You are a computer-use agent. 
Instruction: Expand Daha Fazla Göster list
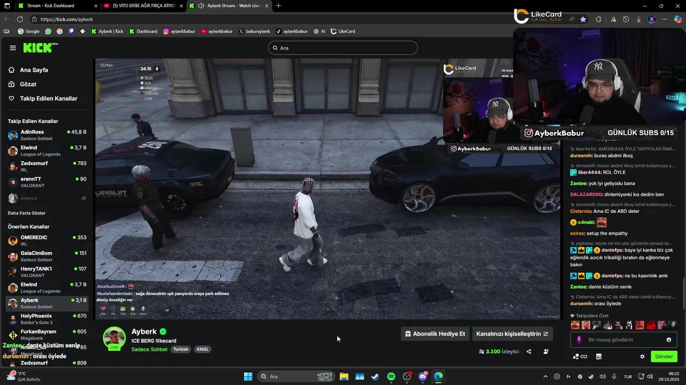26,213
